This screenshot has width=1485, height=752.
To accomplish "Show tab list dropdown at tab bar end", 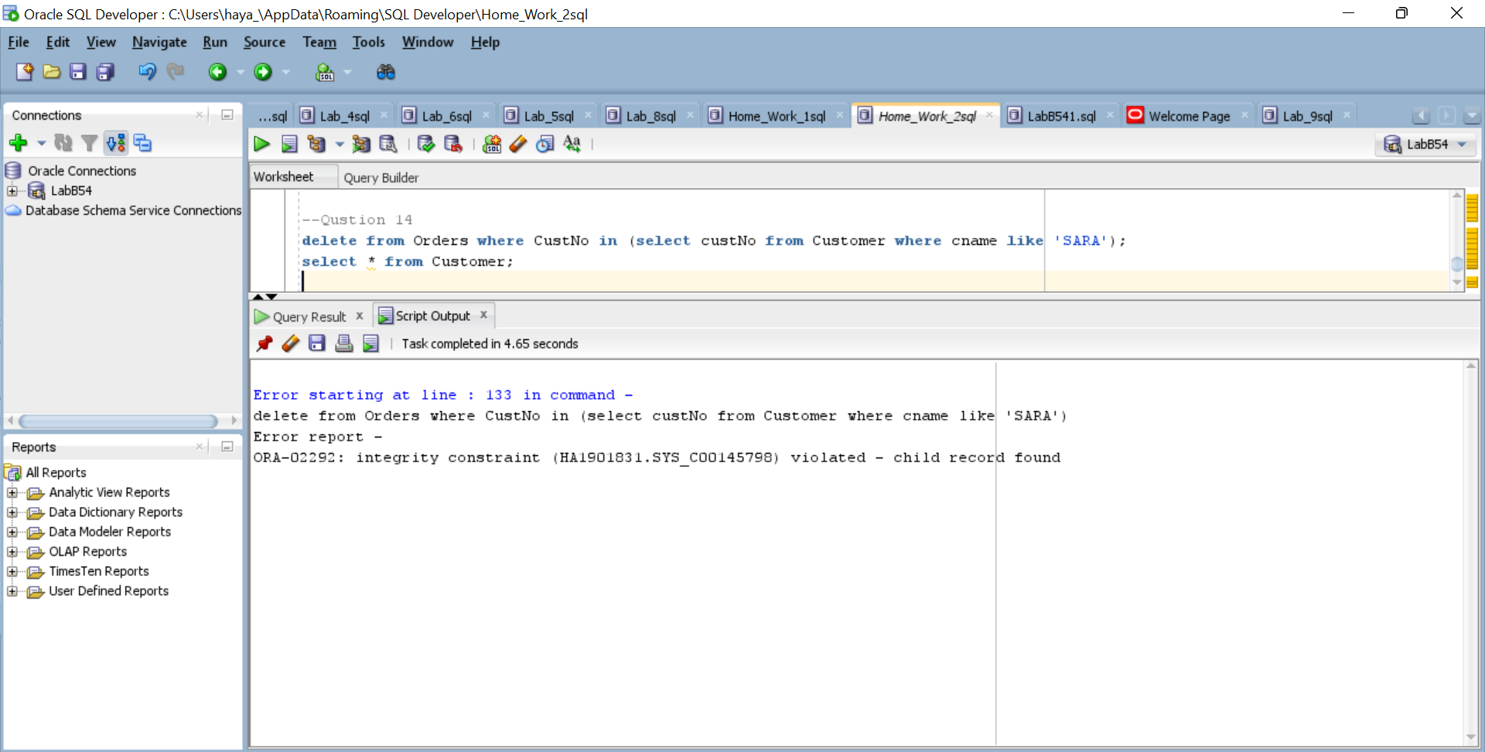I will [x=1472, y=115].
